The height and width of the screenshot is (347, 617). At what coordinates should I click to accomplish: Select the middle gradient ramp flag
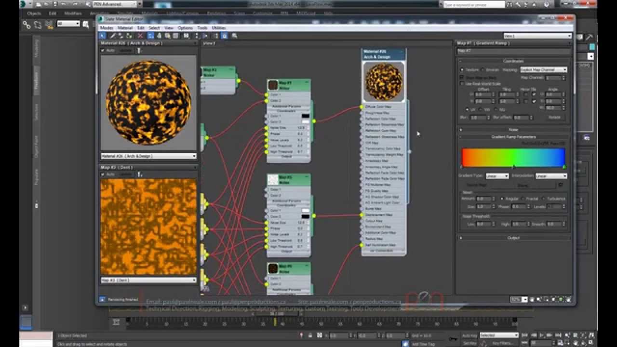514,167
